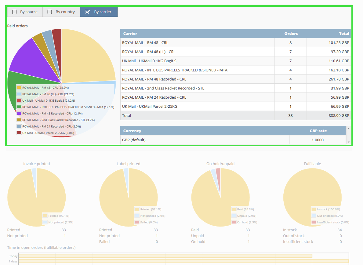Select row ROYAL MAIL - RM 48 - CRL
Screen dimensions: 363x265
point(235,42)
